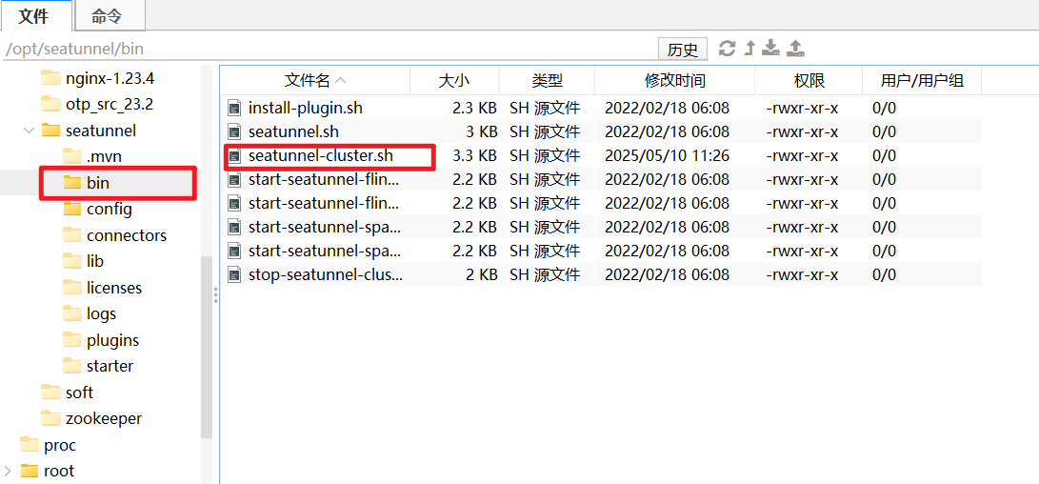Click the 2025/05/10 11:26 modified time cell
The height and width of the screenshot is (484, 1039).
tap(668, 156)
